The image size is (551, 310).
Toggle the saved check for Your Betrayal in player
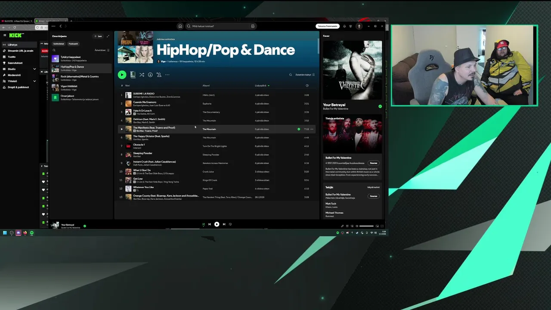click(84, 226)
